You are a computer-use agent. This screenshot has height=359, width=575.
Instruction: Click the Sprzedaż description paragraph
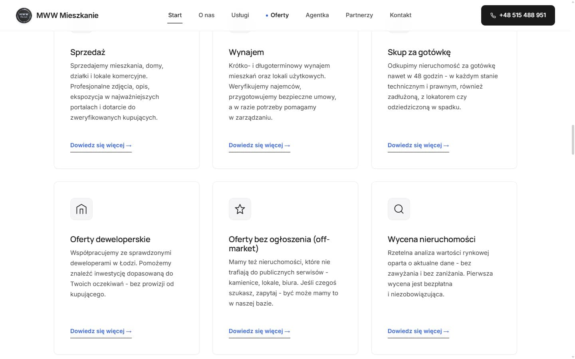(117, 92)
